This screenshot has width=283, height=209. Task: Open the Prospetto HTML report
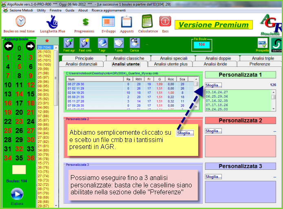262,43
